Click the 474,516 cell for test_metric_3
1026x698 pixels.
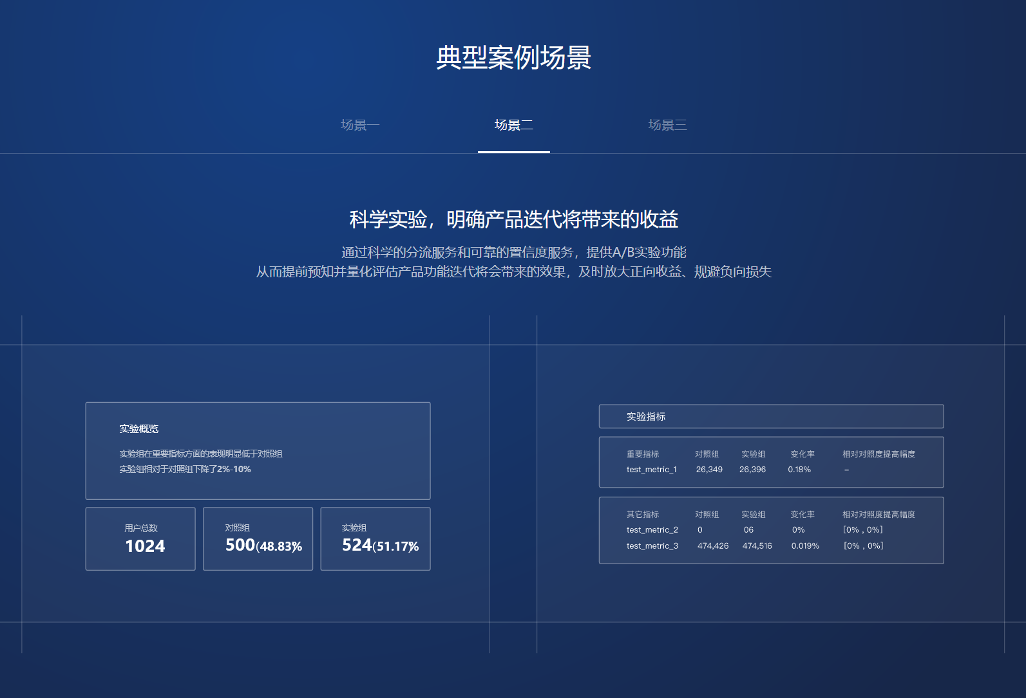tap(757, 546)
